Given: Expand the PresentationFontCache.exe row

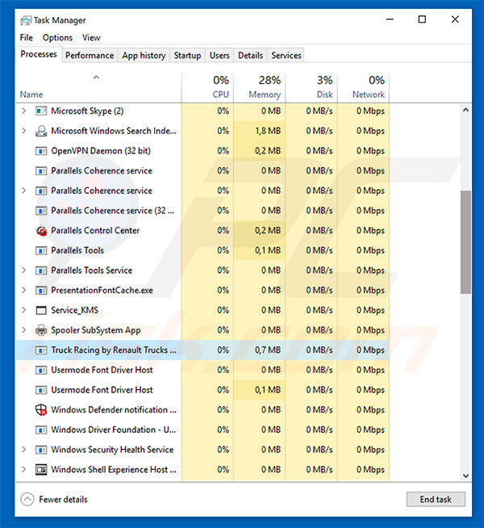Looking at the screenshot, I should click(23, 290).
